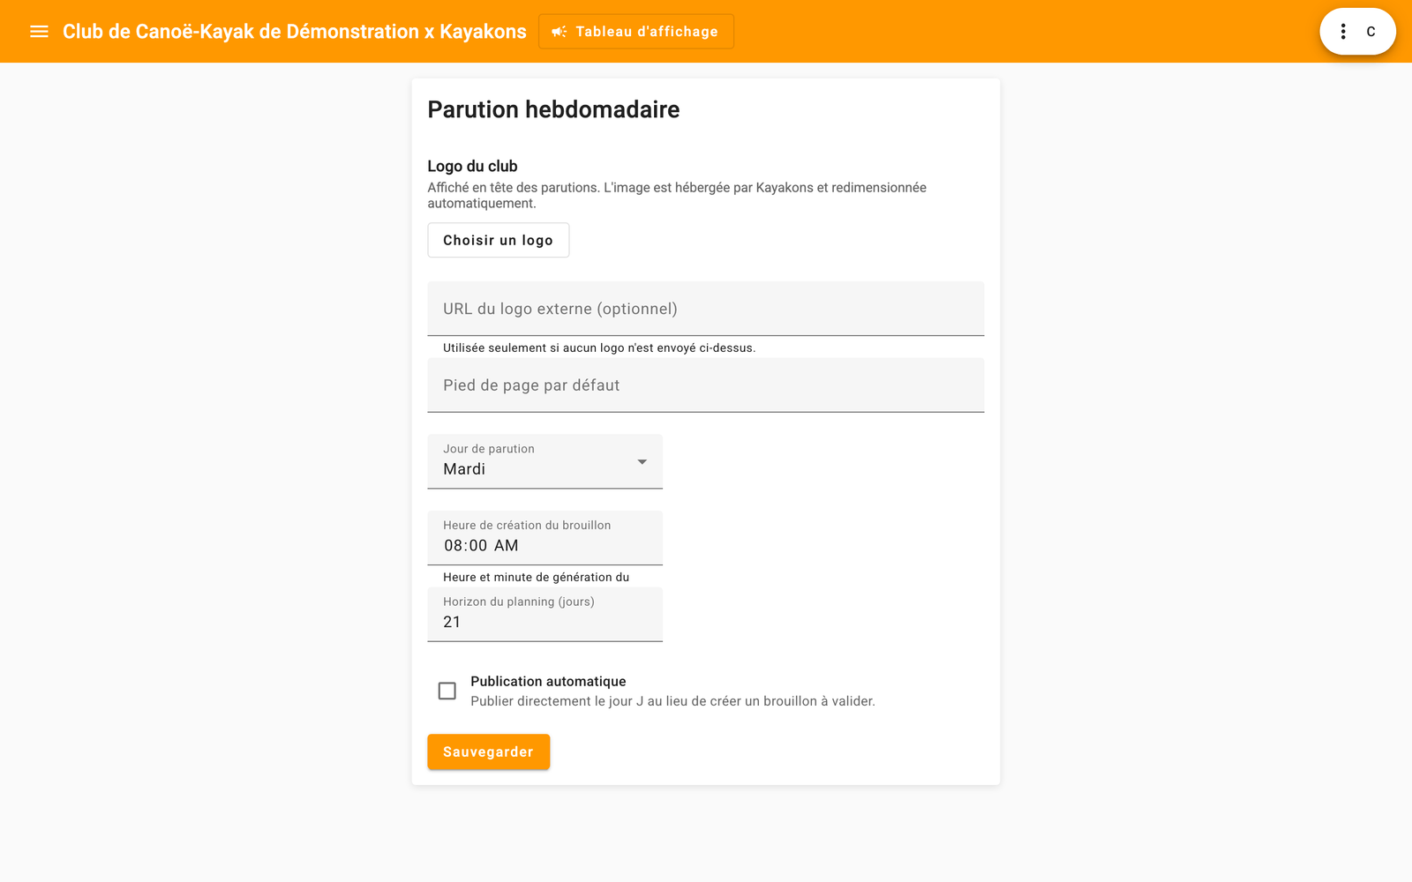Image resolution: width=1412 pixels, height=882 pixels.
Task: Select the Mardi value in day dropdown
Action: pyautogui.click(x=464, y=469)
